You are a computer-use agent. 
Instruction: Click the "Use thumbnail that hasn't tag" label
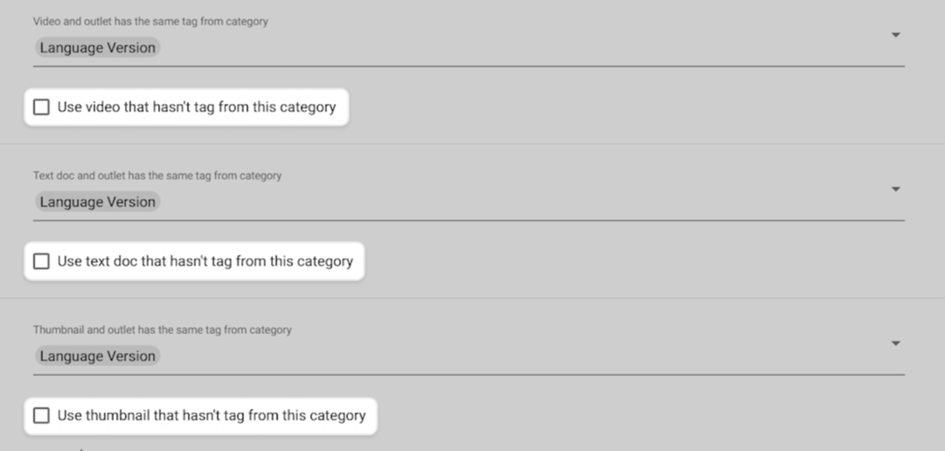(x=212, y=415)
